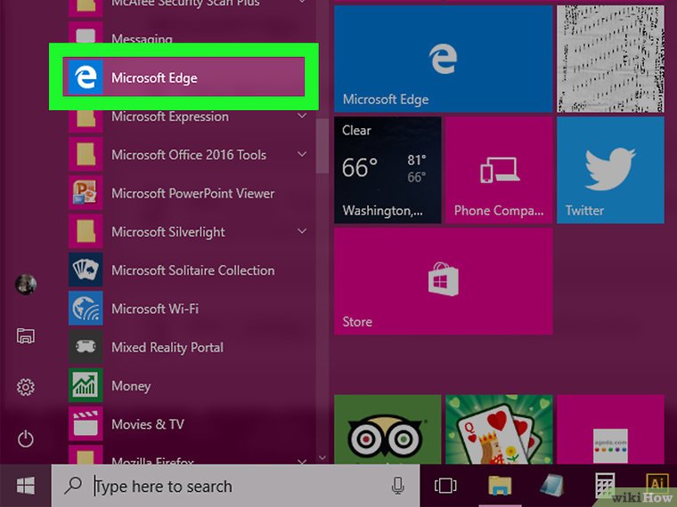Click the microphone icon in search box
677x507 pixels.
397,486
